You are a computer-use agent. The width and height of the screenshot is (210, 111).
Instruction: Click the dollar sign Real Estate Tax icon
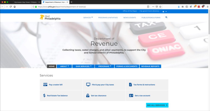[44, 95]
